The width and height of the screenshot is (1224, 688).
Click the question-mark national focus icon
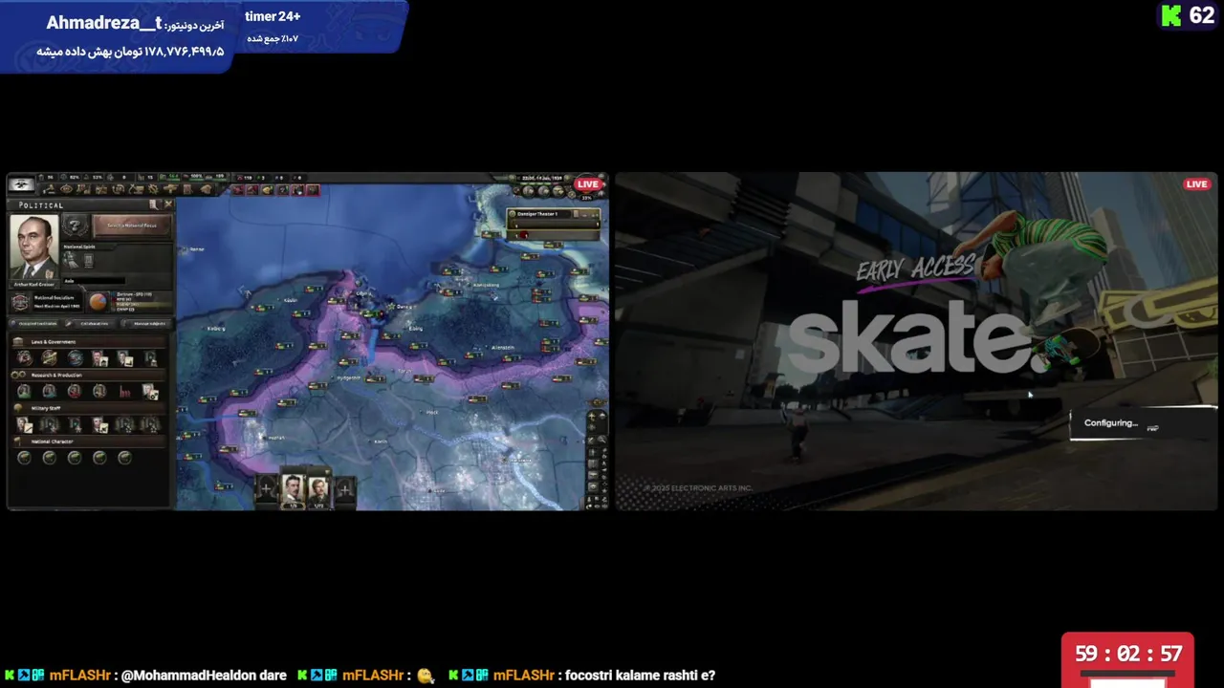coord(76,226)
